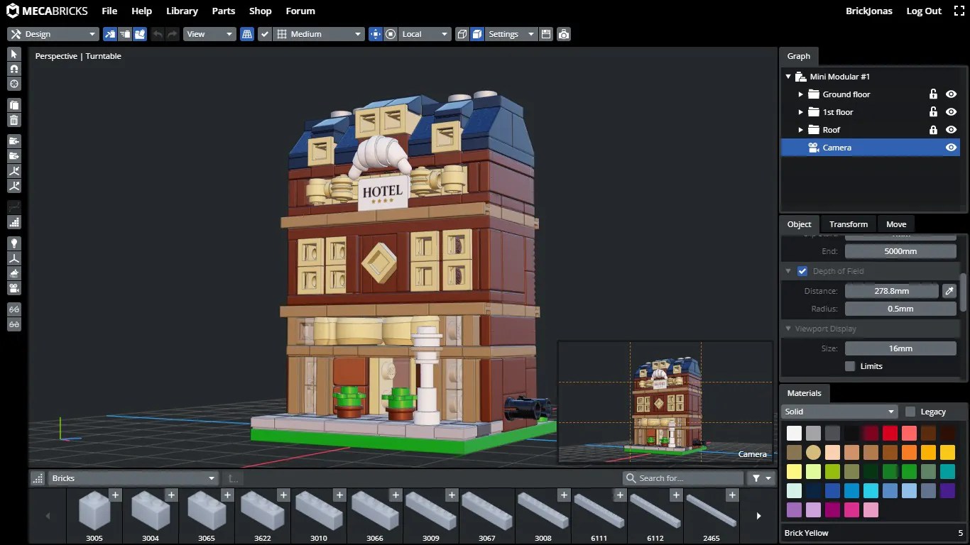
Task: Open the Design mode dropdown
Action: click(x=53, y=34)
